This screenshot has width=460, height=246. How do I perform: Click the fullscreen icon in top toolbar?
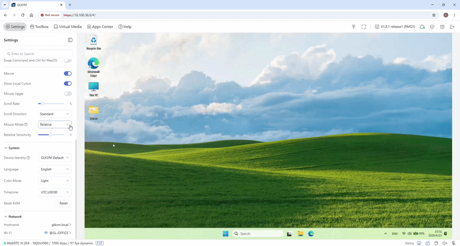pyautogui.click(x=363, y=26)
